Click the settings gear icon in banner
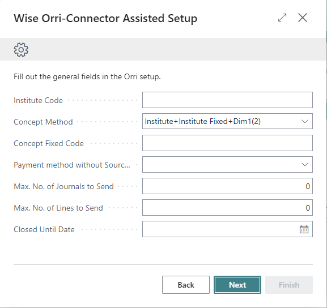The width and height of the screenshot is (327, 308). [x=21, y=50]
